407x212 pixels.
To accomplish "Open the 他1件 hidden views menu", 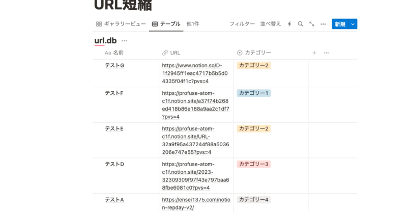I will [193, 24].
